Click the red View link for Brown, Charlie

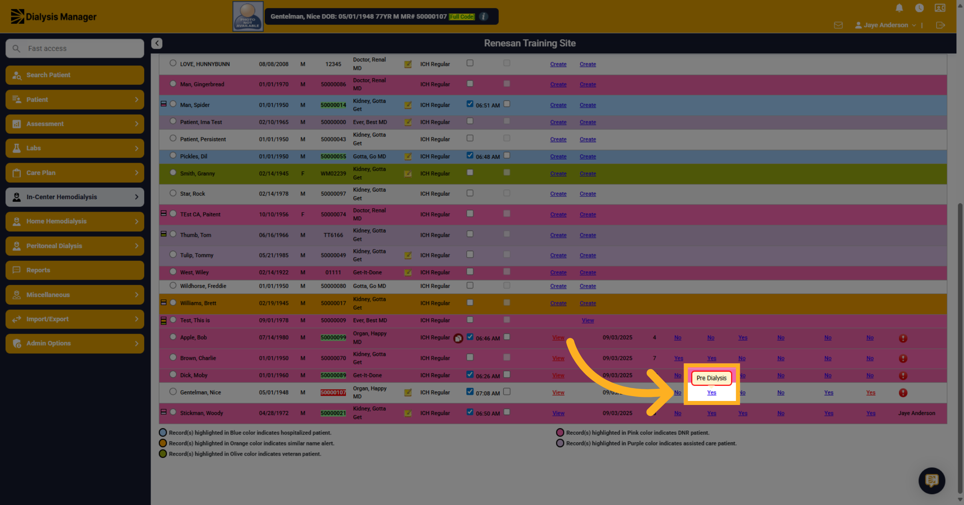point(558,358)
